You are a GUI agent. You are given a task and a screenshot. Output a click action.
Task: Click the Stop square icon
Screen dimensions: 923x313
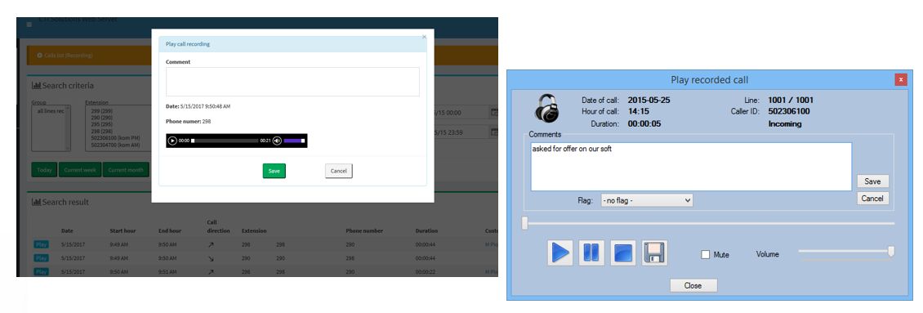tap(623, 253)
